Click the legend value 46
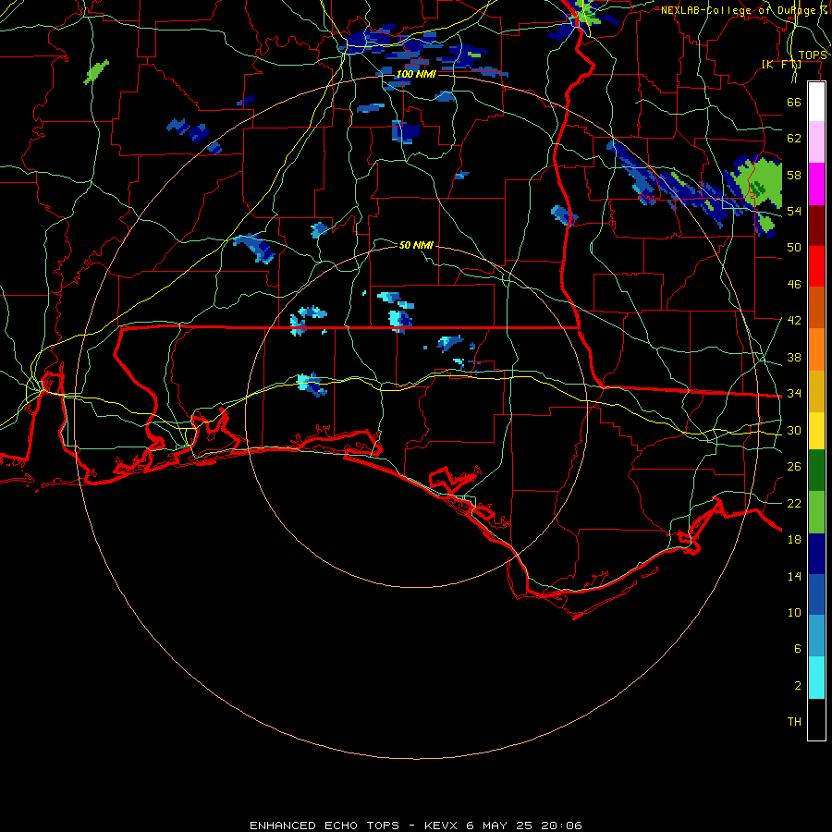This screenshot has height=832, width=832. coord(794,285)
